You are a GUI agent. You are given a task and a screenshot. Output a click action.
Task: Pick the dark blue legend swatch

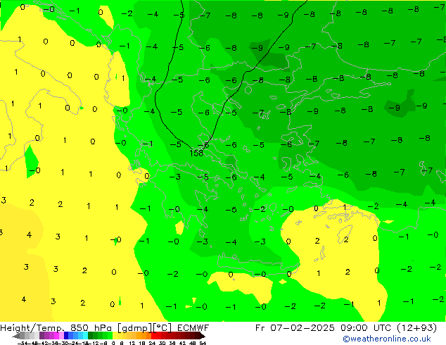pyautogui.click(x=66, y=336)
